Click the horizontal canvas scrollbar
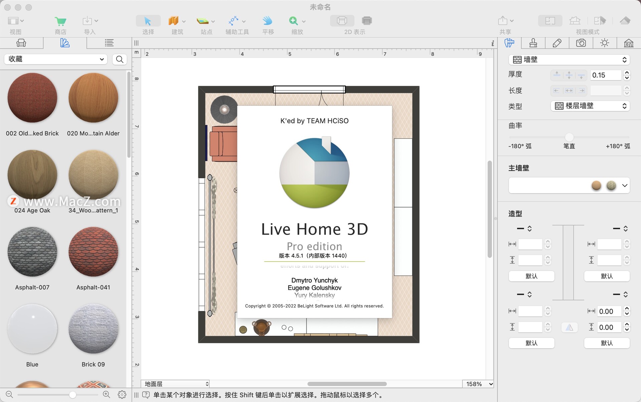 click(x=347, y=384)
